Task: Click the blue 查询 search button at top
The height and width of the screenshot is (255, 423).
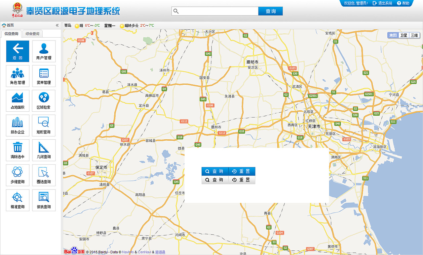Action: (x=270, y=11)
